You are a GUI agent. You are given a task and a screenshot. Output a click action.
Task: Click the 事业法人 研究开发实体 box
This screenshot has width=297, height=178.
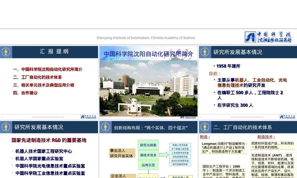click(x=122, y=153)
